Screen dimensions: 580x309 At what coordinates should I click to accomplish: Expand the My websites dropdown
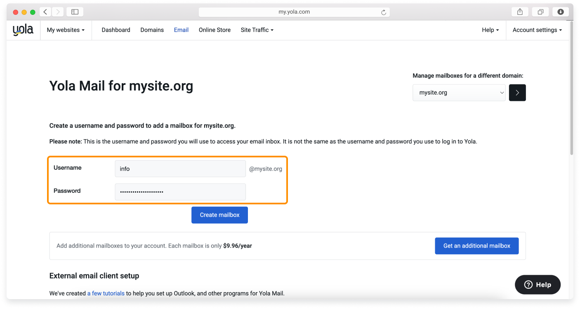click(66, 30)
